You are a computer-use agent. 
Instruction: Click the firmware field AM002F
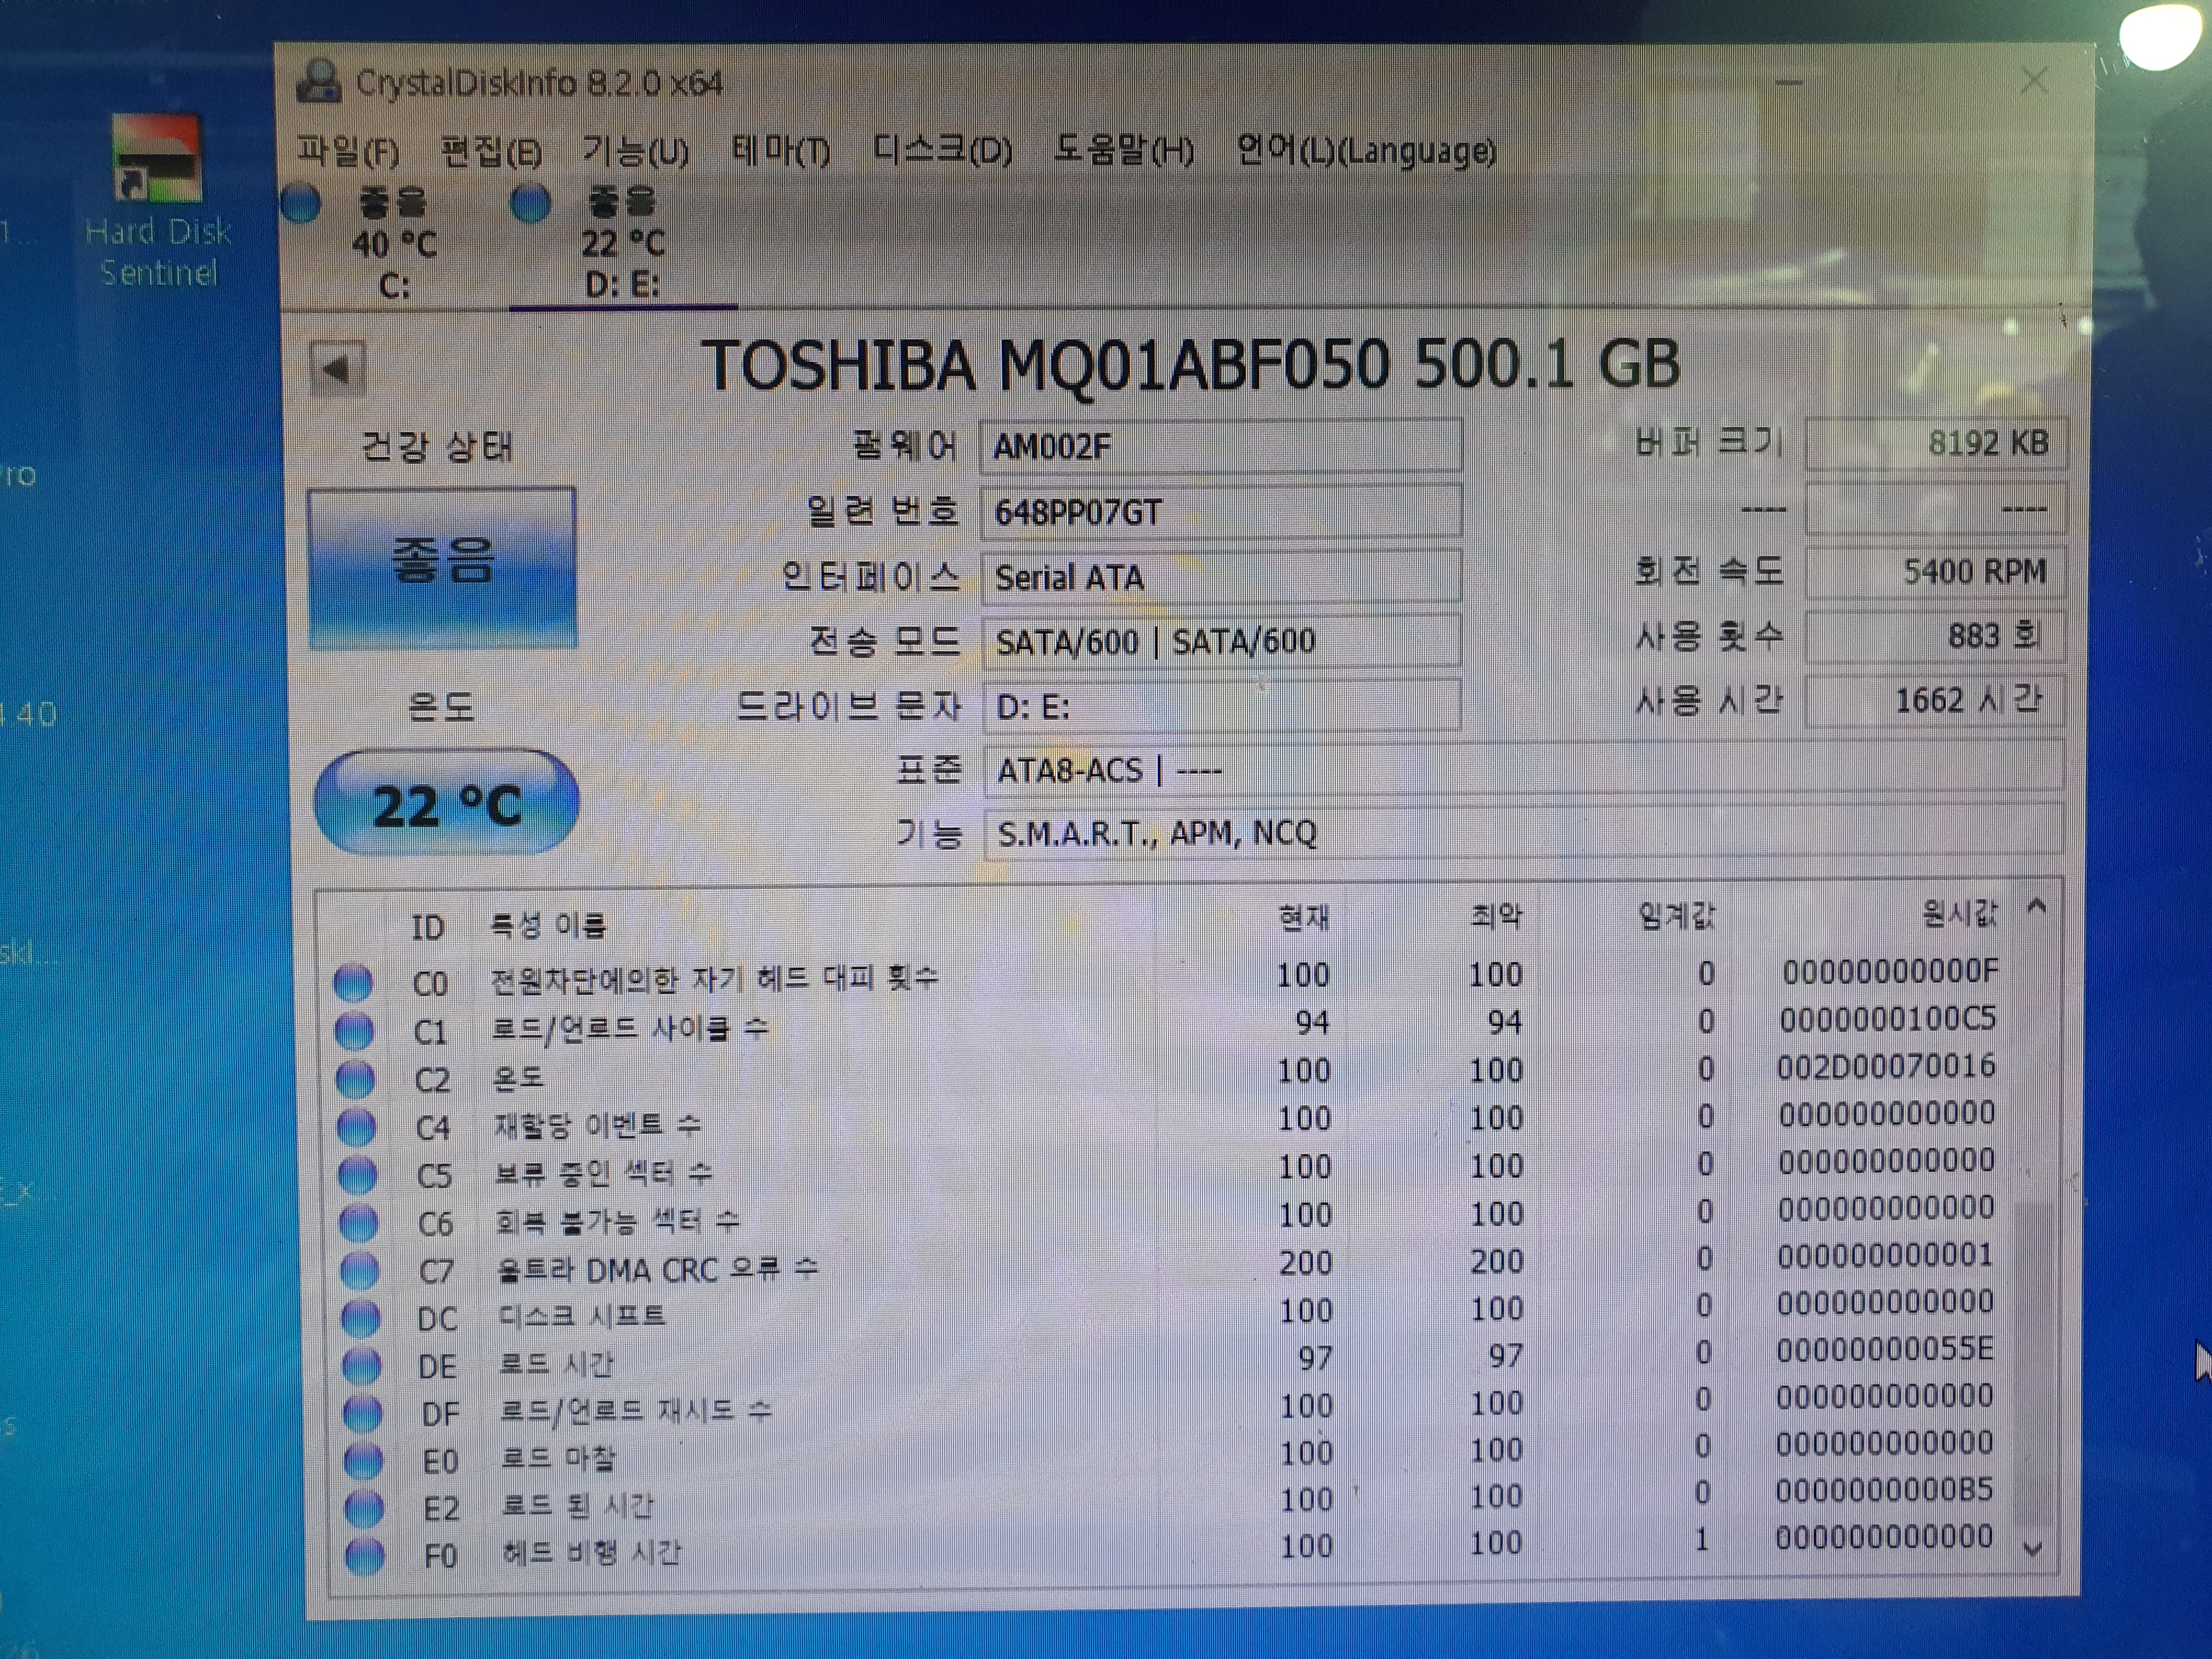coord(1221,446)
